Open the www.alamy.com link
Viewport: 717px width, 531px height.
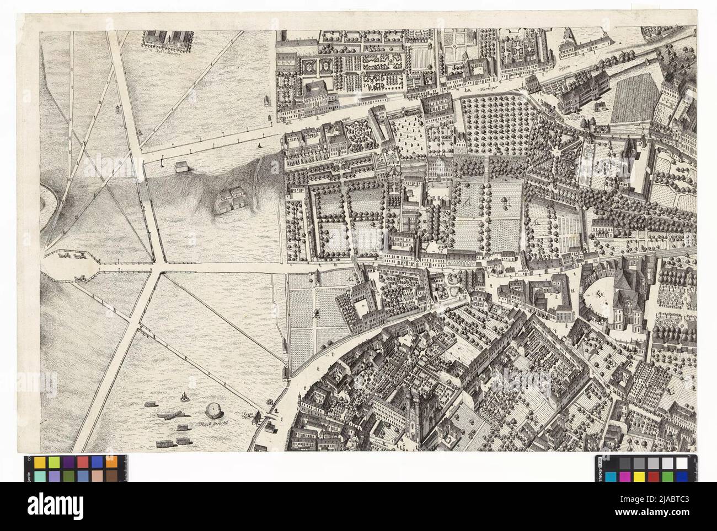652,512
